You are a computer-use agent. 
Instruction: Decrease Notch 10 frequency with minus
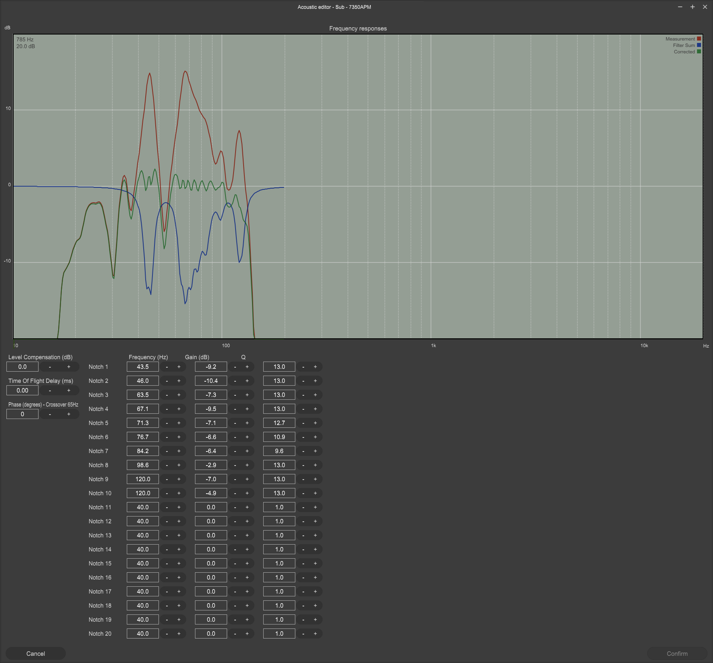[167, 493]
